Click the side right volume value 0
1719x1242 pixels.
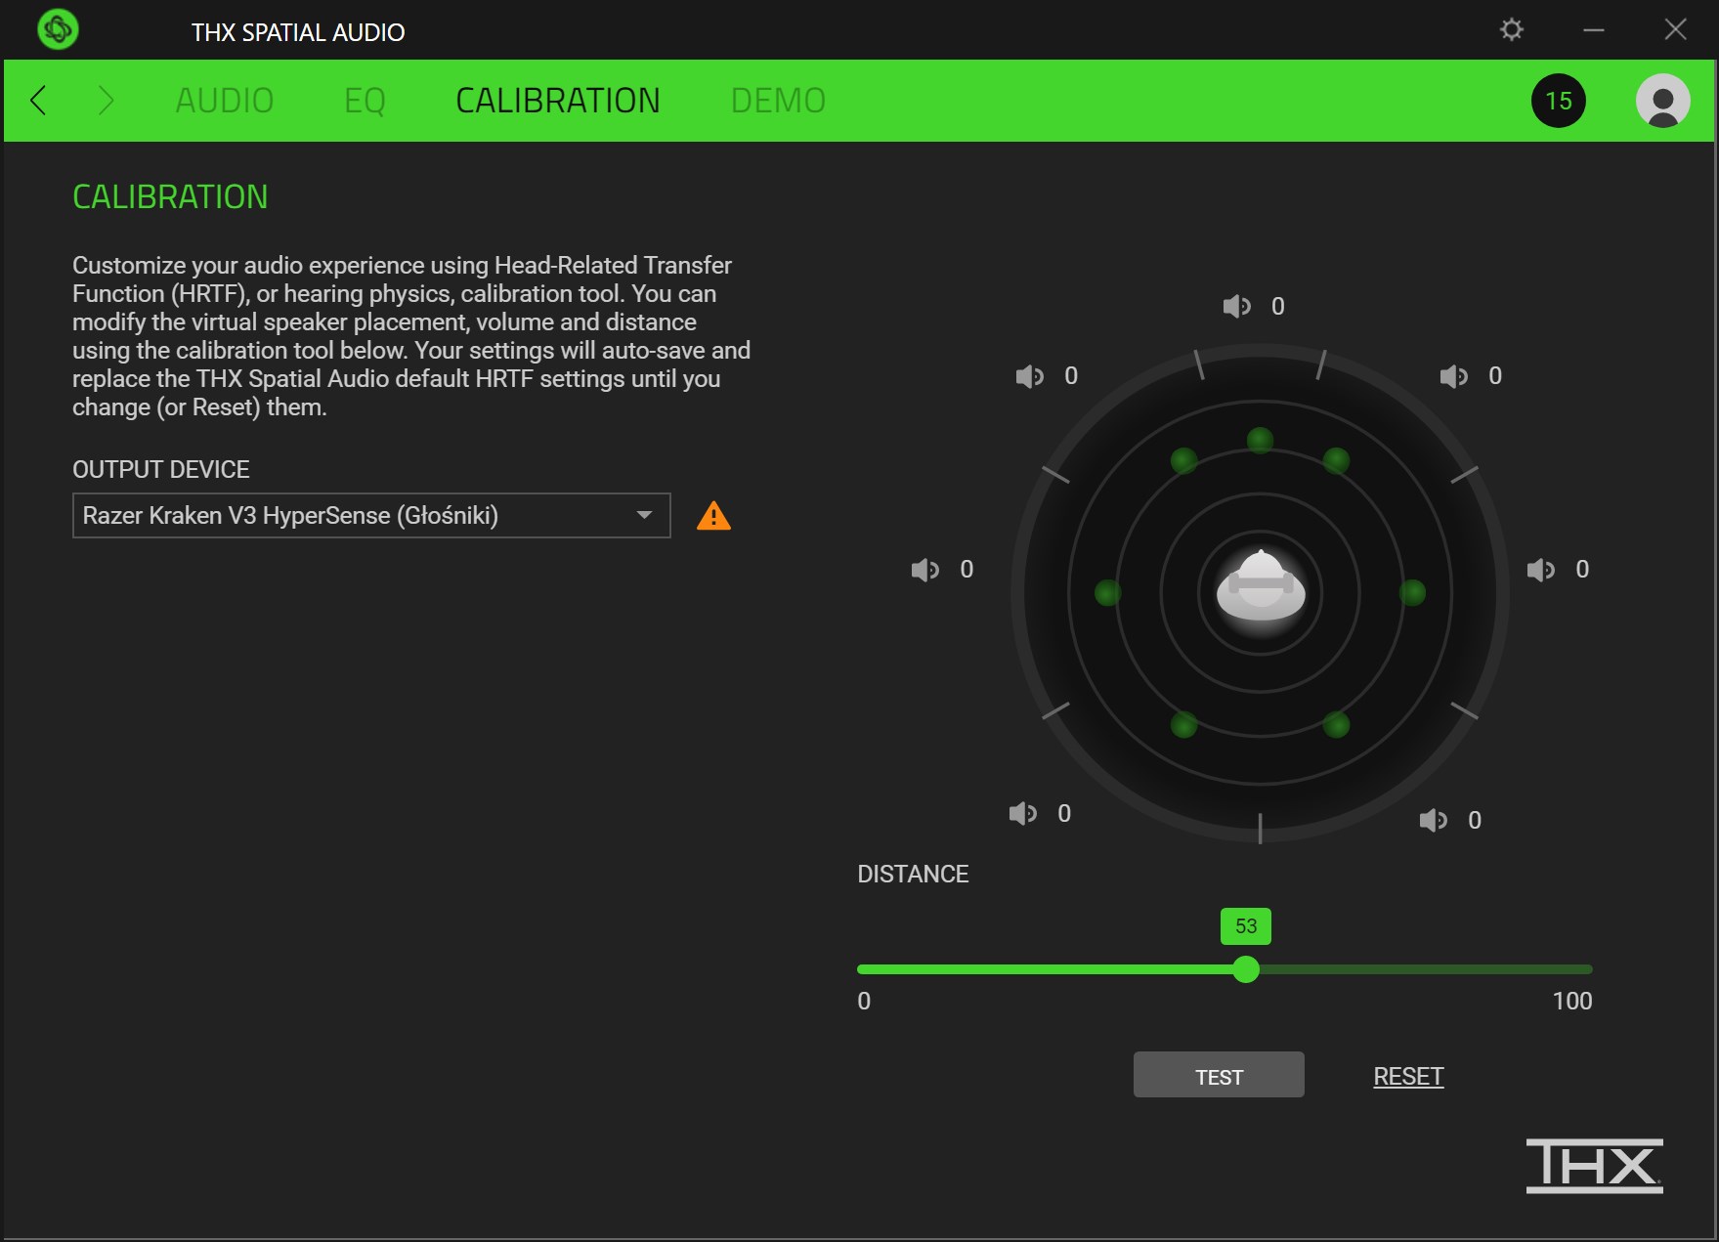pos(1582,570)
